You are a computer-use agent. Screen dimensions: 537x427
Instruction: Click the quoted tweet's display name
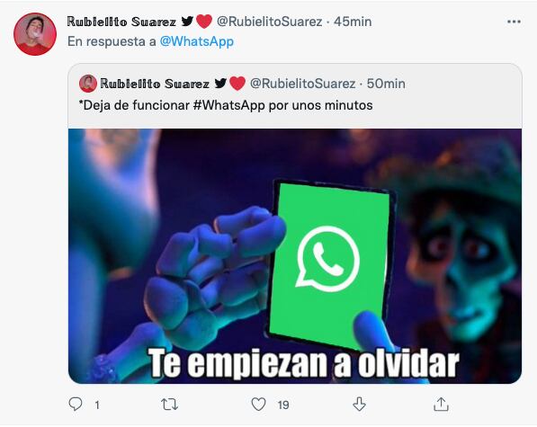pos(155,84)
